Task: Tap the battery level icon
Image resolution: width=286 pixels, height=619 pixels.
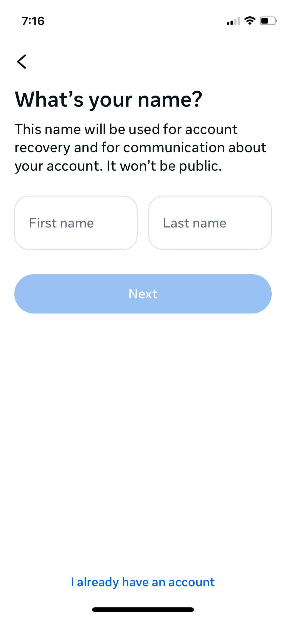Action: [268, 21]
